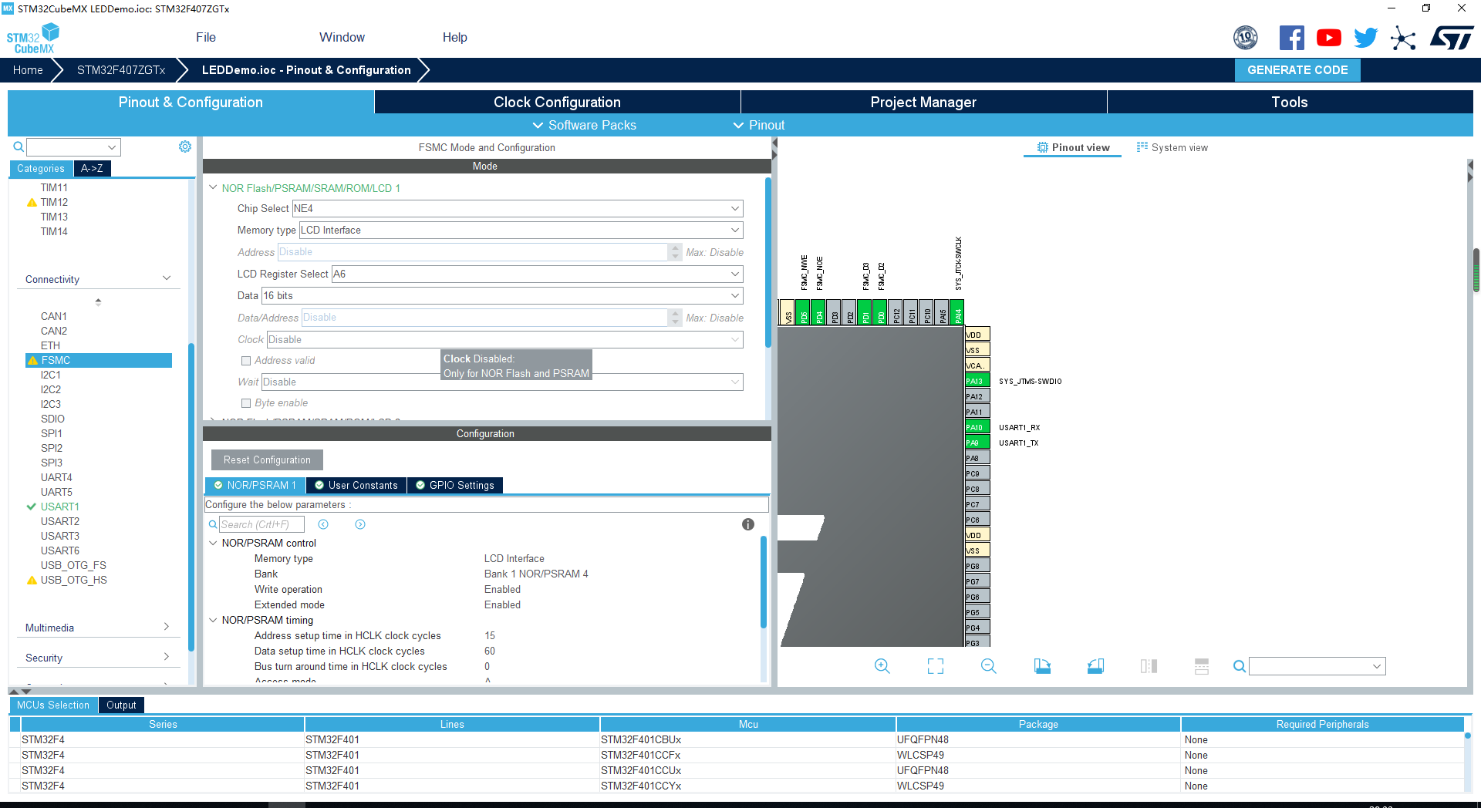Open the LCD Register Select dropdown
The height and width of the screenshot is (808, 1481).
click(538, 274)
